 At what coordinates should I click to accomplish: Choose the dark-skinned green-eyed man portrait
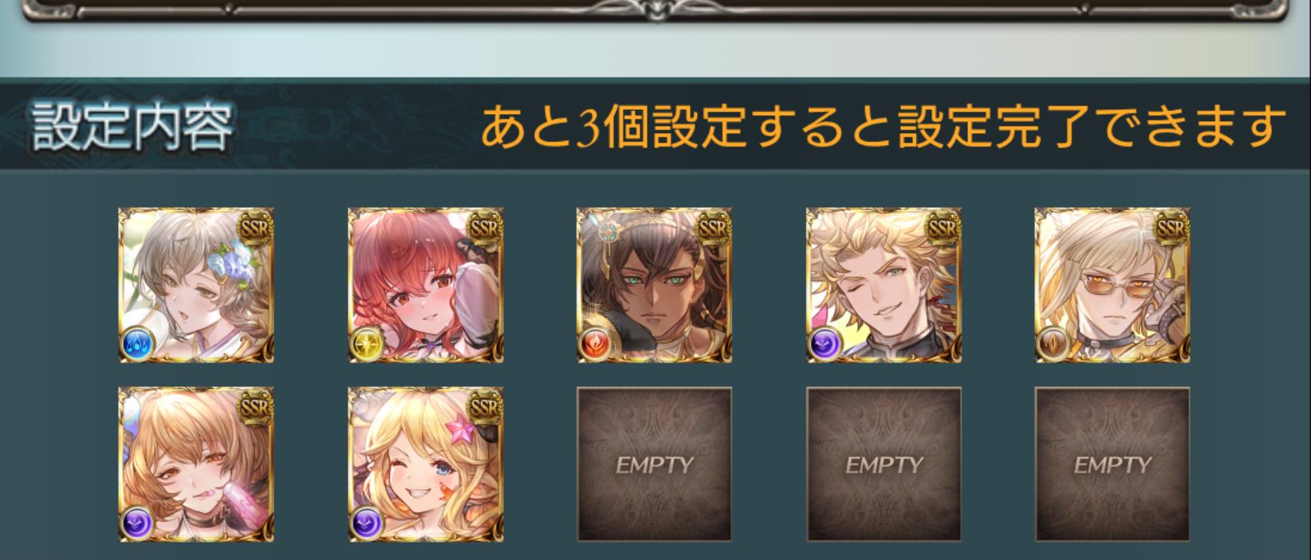pos(655,285)
